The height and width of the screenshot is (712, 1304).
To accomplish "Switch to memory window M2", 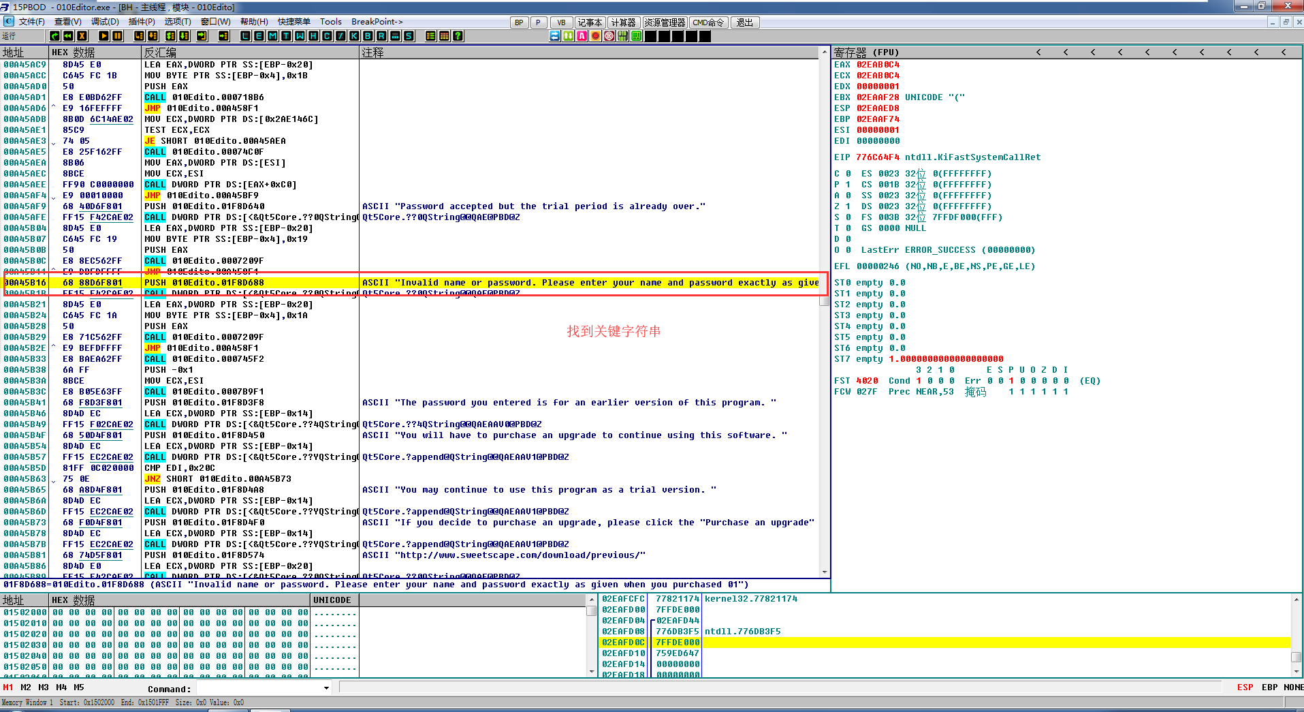I will tap(26, 687).
